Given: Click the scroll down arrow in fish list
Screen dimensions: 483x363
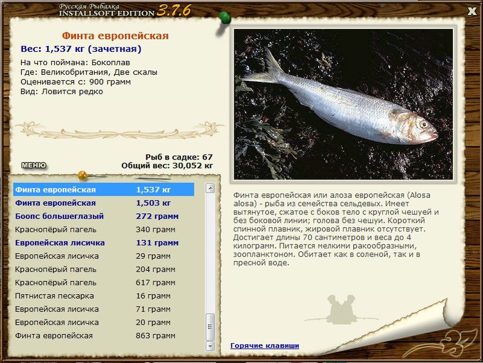Looking at the screenshot, I should point(210,346).
